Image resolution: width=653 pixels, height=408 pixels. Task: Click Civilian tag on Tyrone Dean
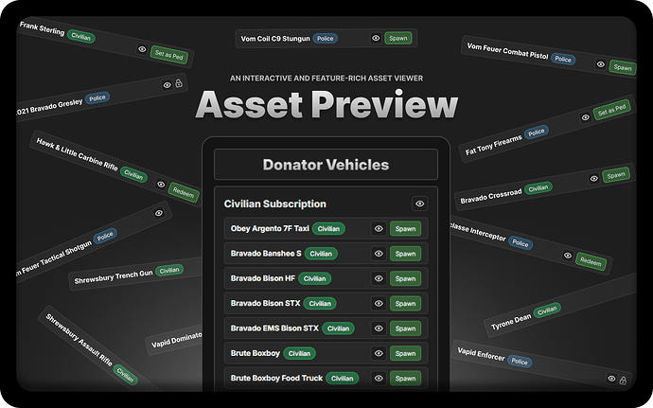coord(547,310)
